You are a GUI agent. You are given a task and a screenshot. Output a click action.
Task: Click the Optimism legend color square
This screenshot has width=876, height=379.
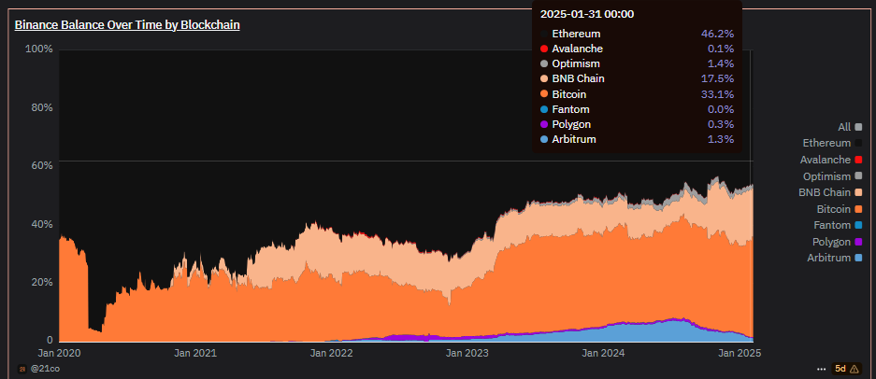858,176
